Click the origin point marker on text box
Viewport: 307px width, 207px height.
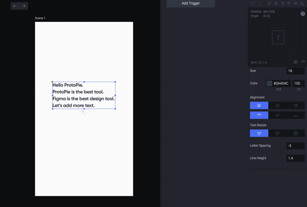tap(52, 82)
